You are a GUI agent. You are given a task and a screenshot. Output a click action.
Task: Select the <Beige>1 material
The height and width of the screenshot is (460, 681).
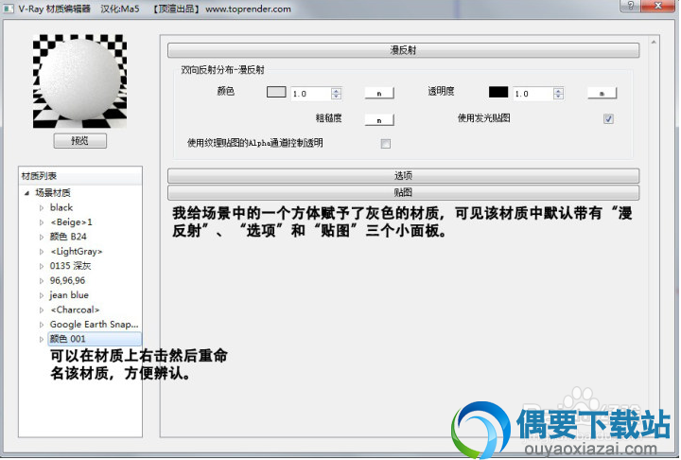coord(71,222)
